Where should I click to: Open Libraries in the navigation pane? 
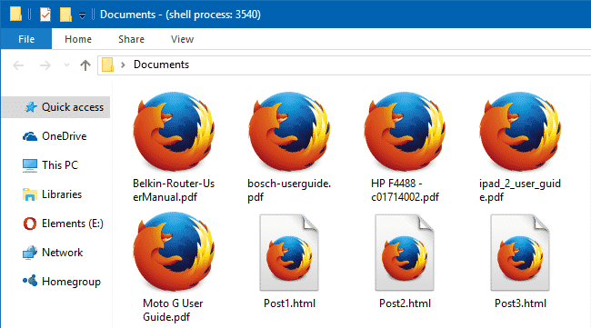pos(53,194)
